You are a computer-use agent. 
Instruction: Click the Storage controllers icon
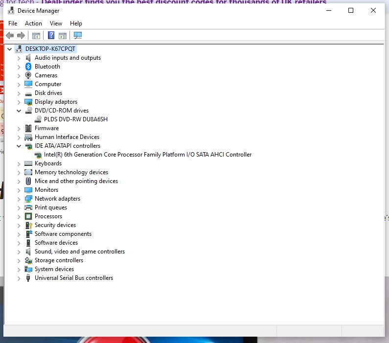tap(28, 260)
